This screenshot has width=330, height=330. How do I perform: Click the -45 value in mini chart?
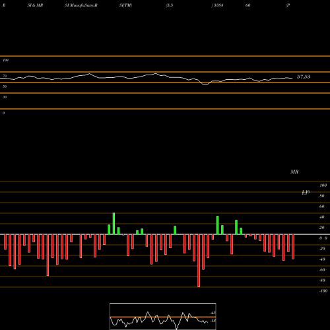tap(213, 313)
